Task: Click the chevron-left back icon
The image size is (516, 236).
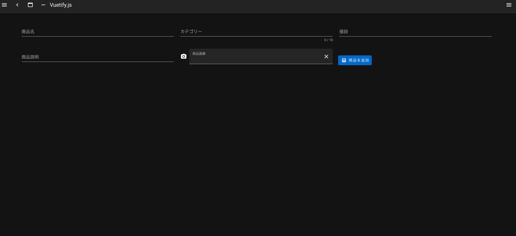Action: pyautogui.click(x=17, y=5)
